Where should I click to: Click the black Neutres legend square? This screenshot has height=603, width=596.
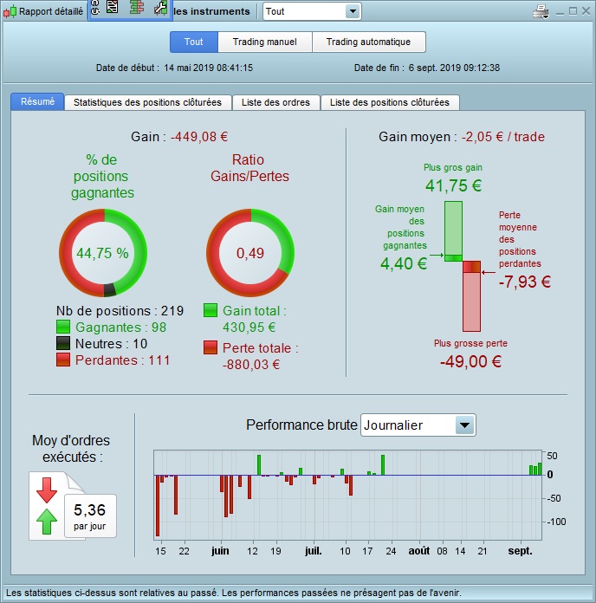(63, 343)
